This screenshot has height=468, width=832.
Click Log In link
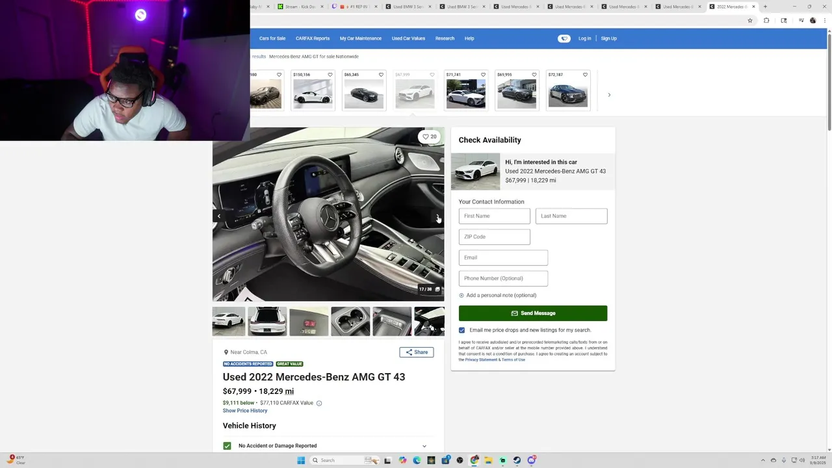tap(585, 38)
